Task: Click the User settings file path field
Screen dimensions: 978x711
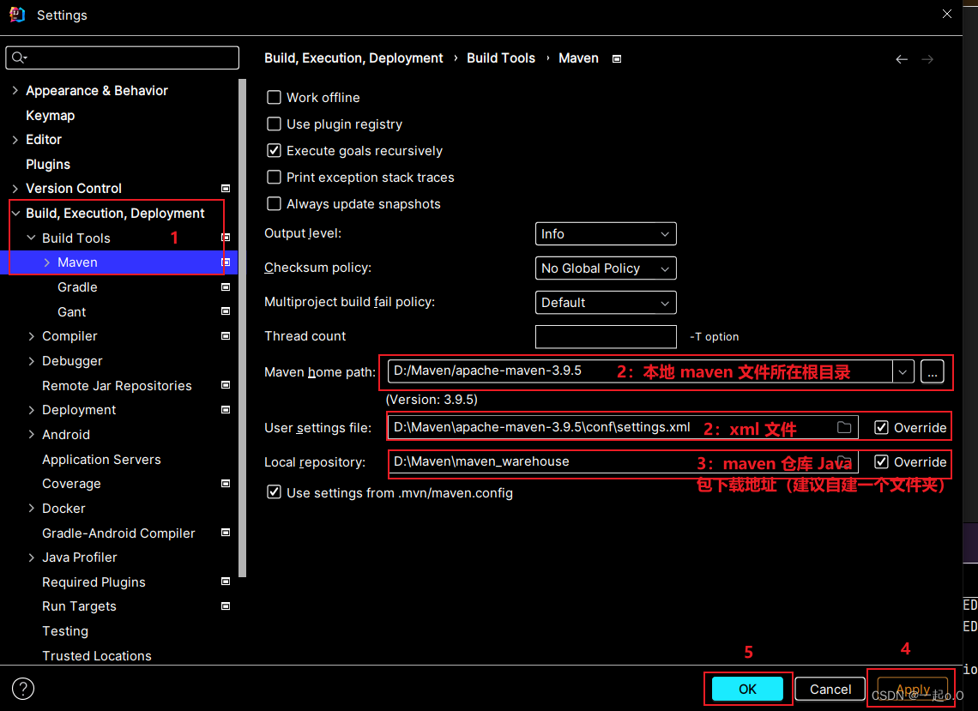Action: (x=623, y=427)
